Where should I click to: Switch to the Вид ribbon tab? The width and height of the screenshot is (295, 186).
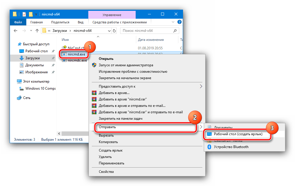click(80, 22)
